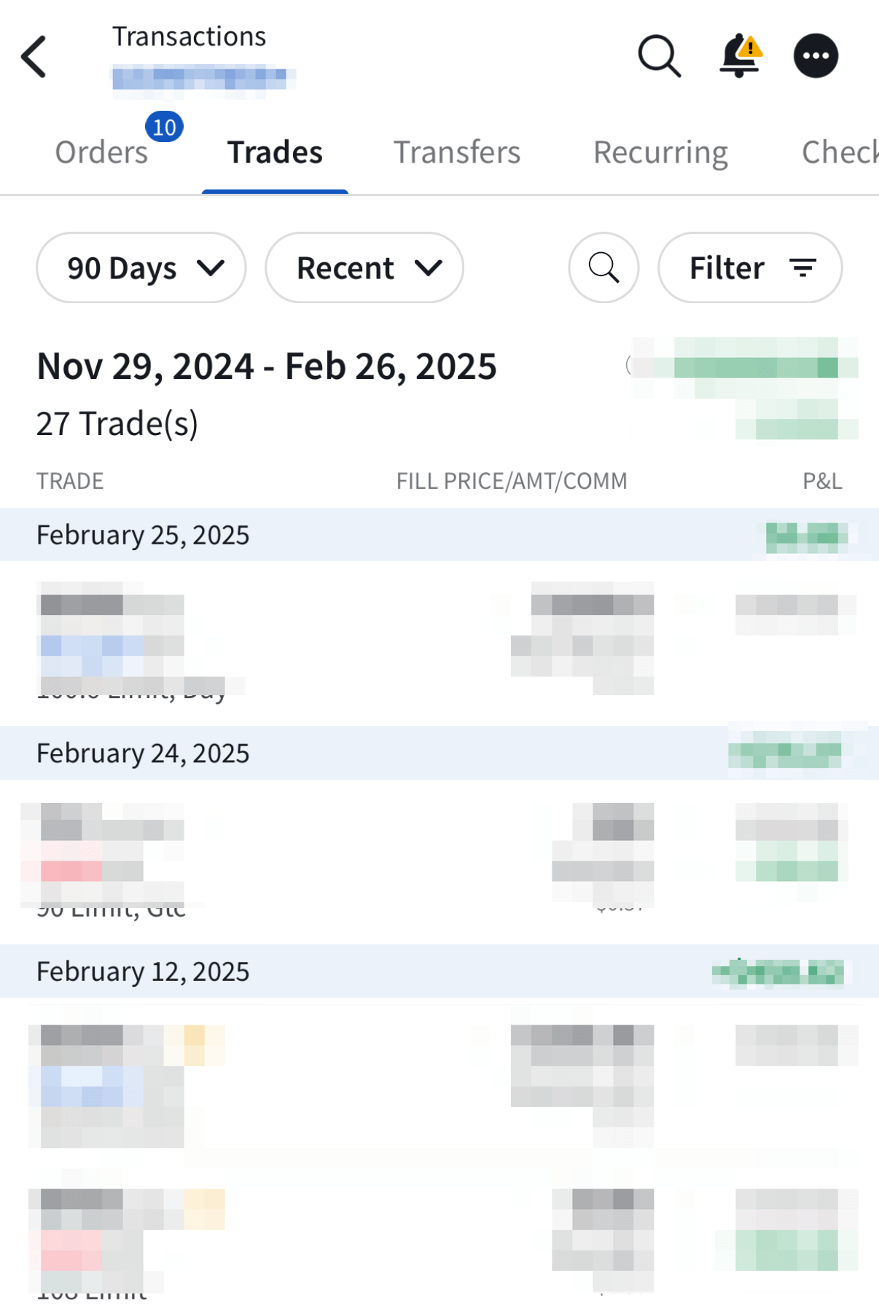Image resolution: width=879 pixels, height=1311 pixels.
Task: Open the Recent sort dropdown
Action: point(364,267)
